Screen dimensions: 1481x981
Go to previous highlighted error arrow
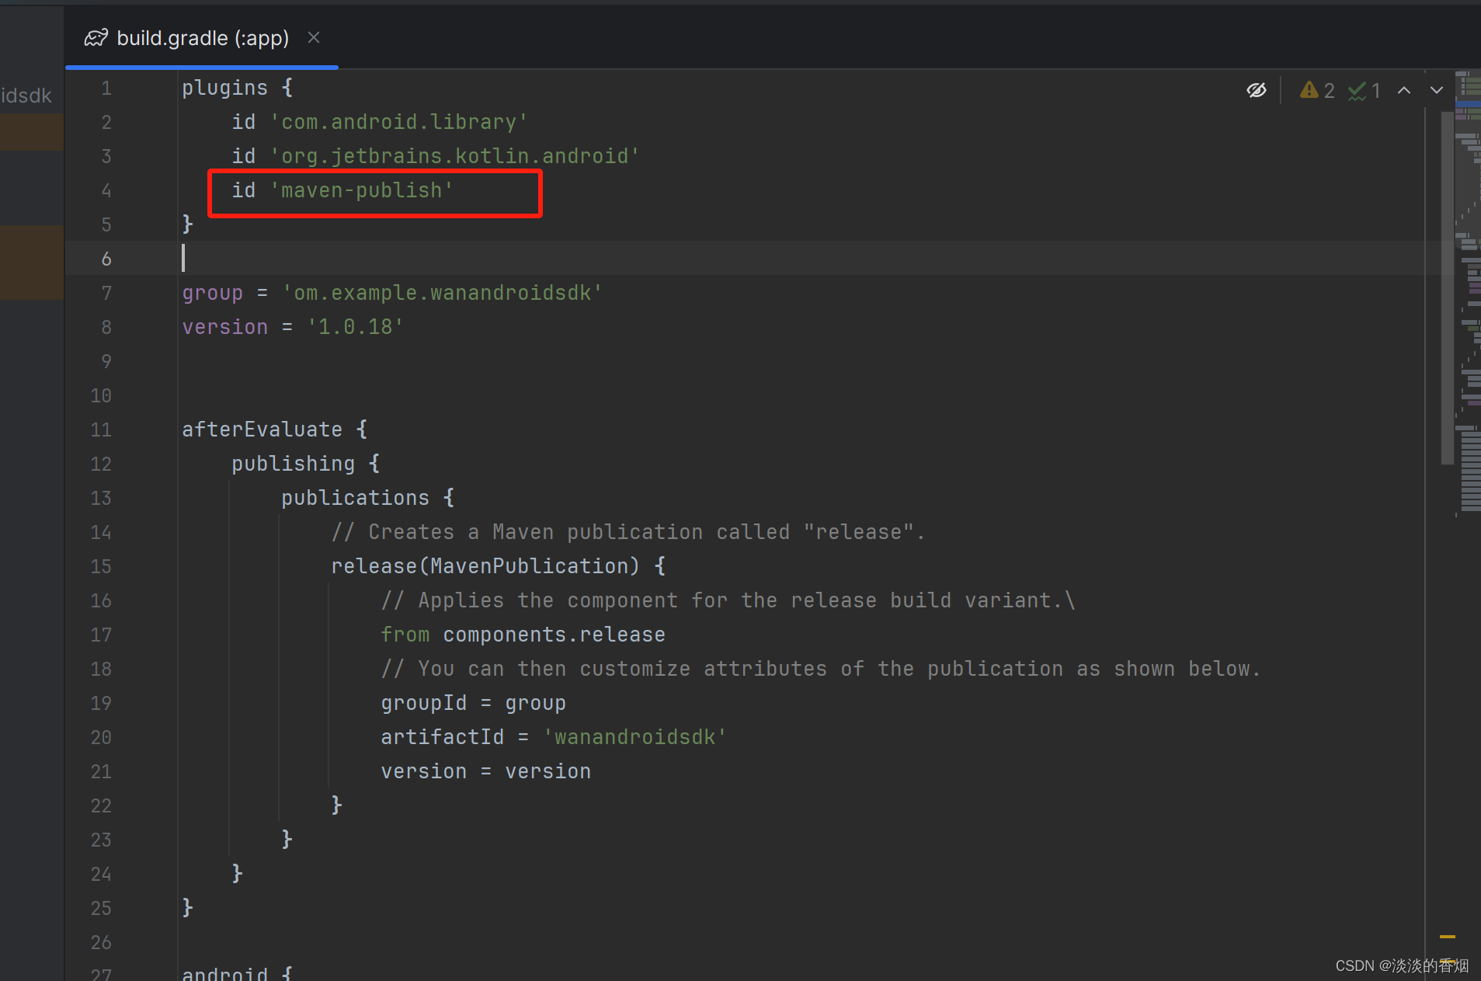click(x=1404, y=90)
